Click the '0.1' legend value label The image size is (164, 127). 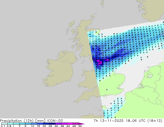[x=3, y=126]
